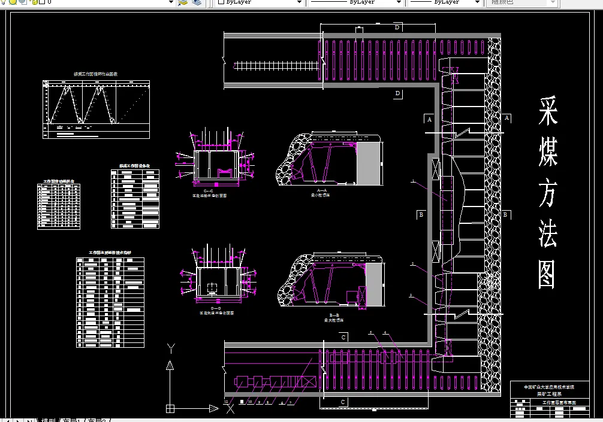Open the linetype ByLayer dropdown
603x422 pixels.
399,2
